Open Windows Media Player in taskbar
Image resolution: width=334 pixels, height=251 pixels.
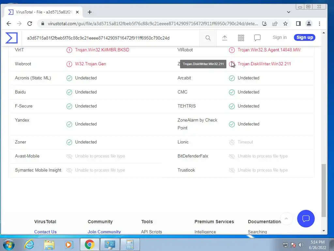pyautogui.click(x=68, y=244)
